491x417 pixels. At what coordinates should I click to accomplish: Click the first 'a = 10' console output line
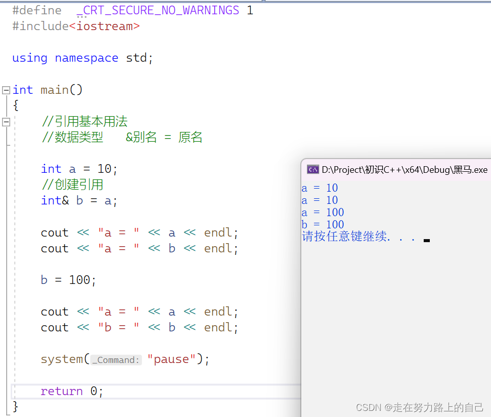point(319,188)
